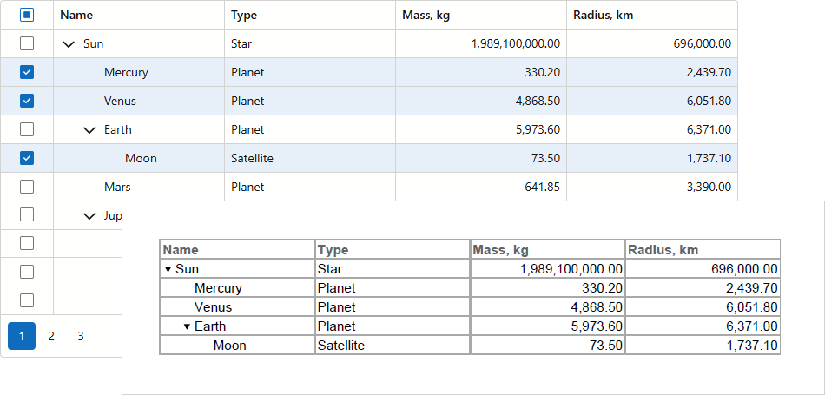Collapse the Earth row chevron
Viewport: 825px width, 395px height.
89,130
